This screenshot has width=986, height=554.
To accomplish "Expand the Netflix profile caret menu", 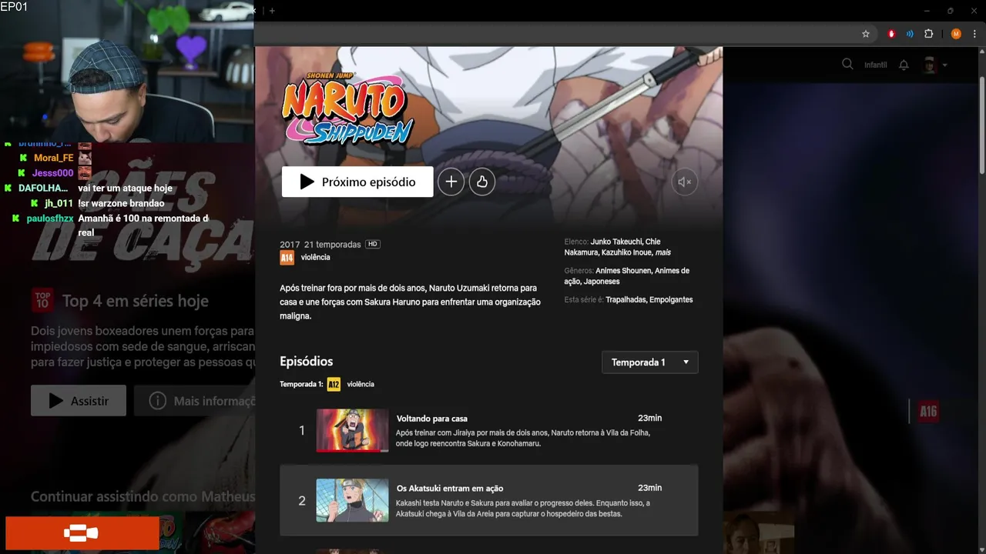I will point(944,65).
